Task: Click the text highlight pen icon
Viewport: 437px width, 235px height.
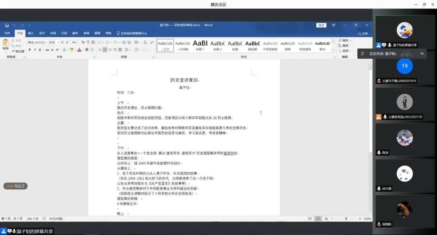Action: [71, 50]
